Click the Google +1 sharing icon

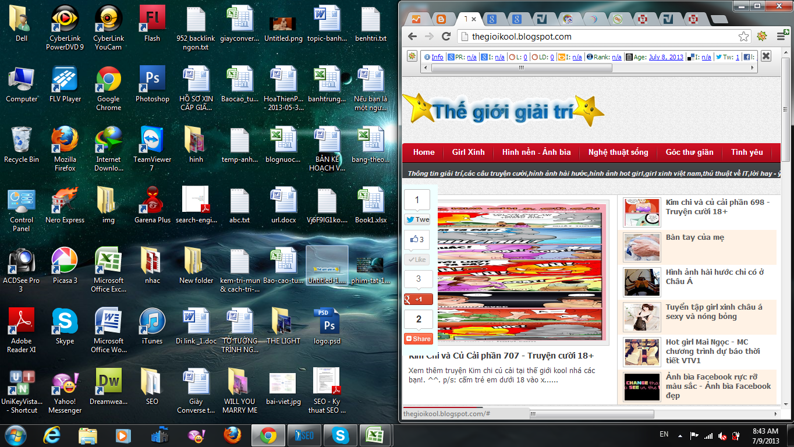(x=417, y=299)
